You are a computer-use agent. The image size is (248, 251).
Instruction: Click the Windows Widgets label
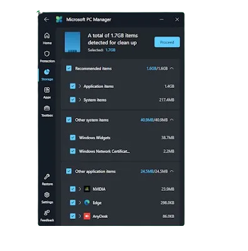coord(94,137)
